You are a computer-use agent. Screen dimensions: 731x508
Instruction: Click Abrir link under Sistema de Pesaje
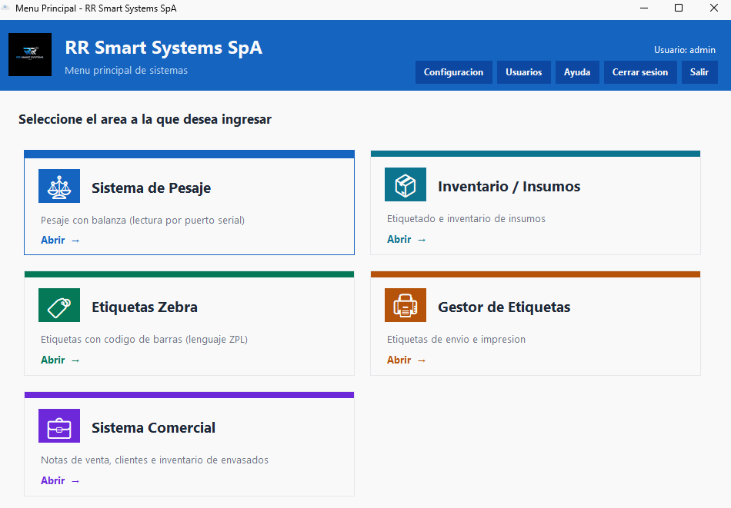click(60, 241)
